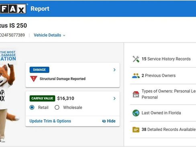This screenshot has height=147, width=196.
Task: Click the globe Last Owned icon
Action: (136, 113)
